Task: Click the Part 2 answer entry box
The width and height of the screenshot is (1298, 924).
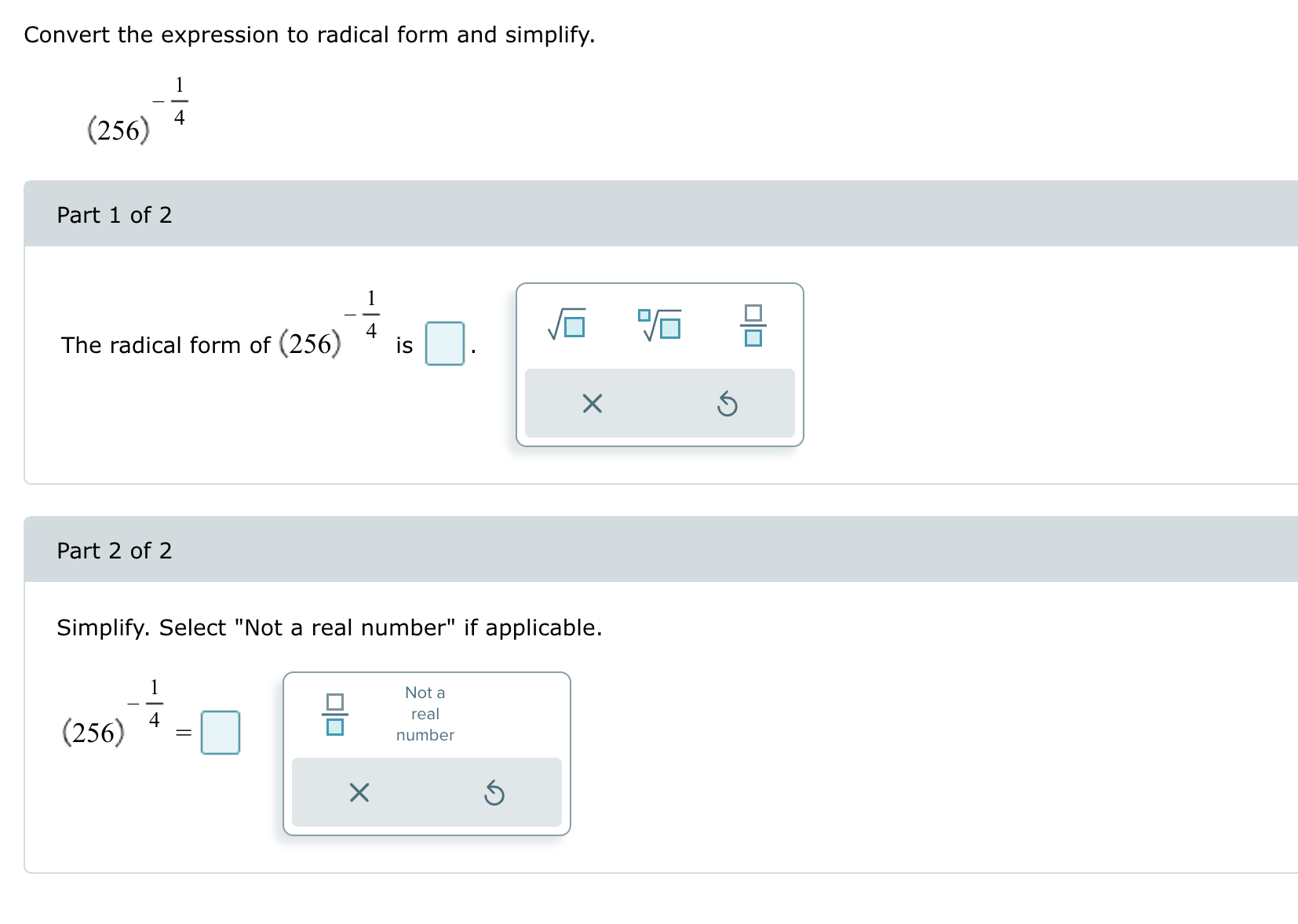Action: 220,732
